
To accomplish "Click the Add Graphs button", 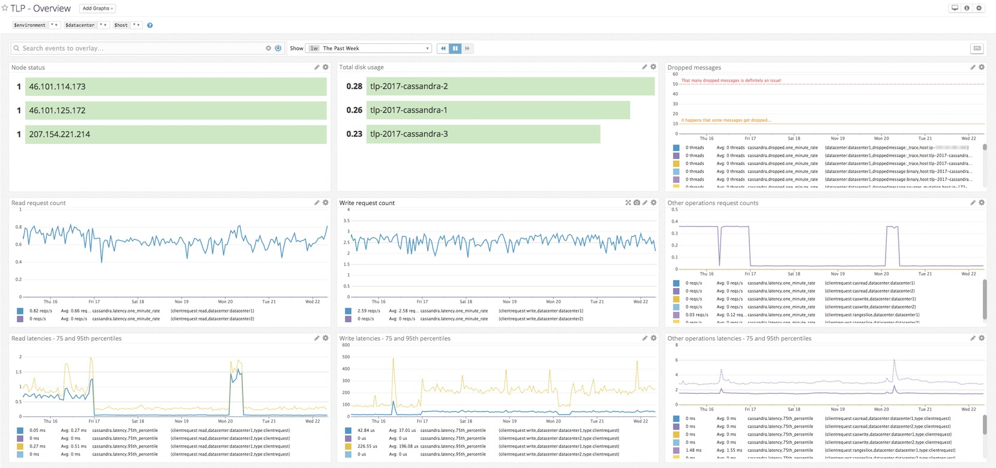I will [97, 8].
